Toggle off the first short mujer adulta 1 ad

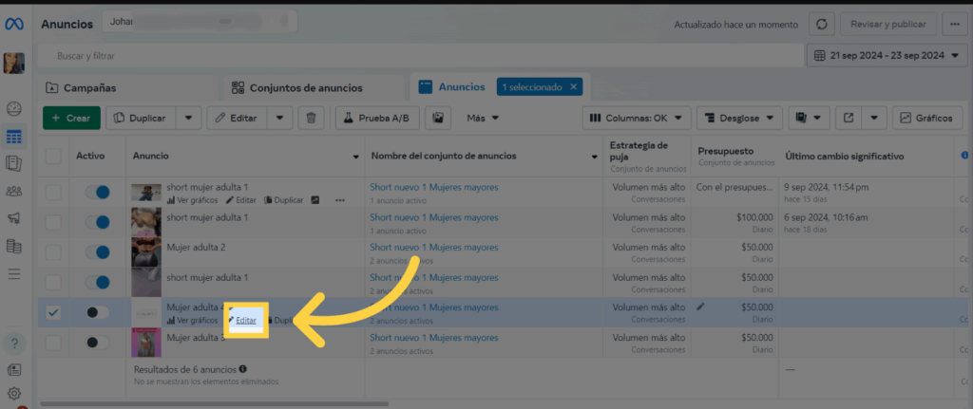[x=97, y=193]
